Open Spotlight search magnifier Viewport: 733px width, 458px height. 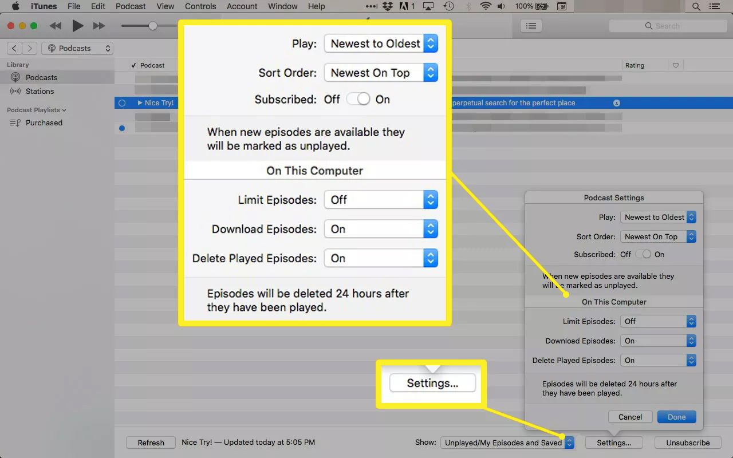point(696,6)
